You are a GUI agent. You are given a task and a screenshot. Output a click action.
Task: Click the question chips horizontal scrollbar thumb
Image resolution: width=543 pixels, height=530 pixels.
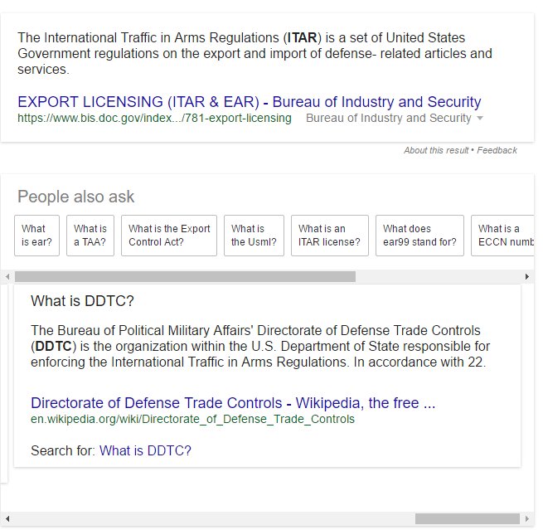coord(184,276)
